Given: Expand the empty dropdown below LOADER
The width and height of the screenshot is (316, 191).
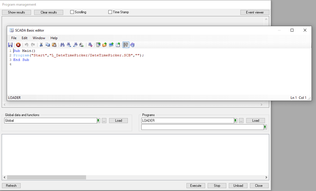Looking at the screenshot, I should click(x=265, y=127).
